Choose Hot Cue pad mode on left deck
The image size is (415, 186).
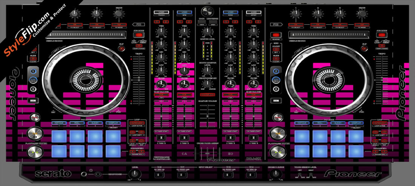point(59,123)
